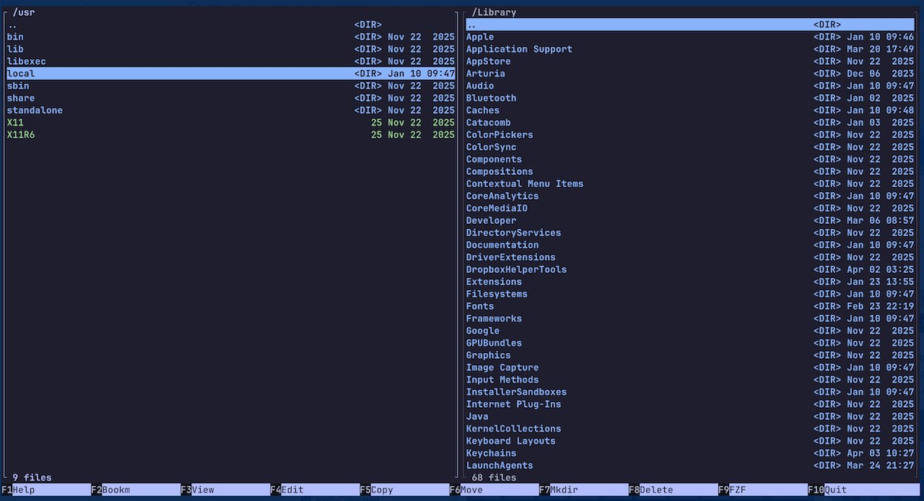Select the Caches folder
924x501 pixels.
click(x=690, y=110)
